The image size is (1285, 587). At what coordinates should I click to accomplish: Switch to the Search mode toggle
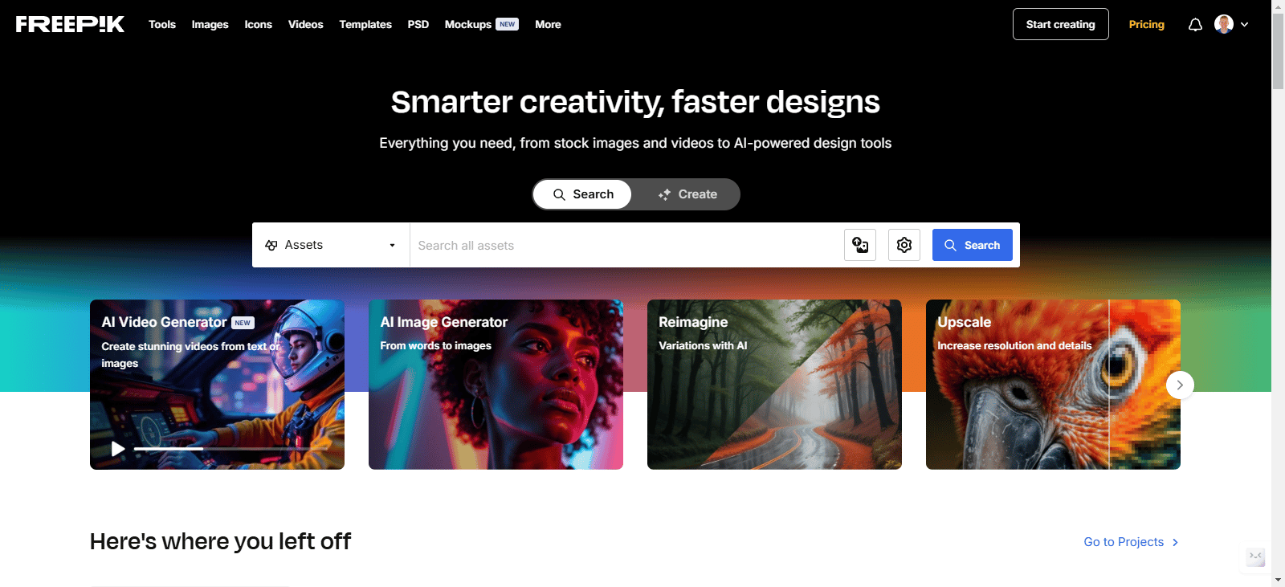[x=583, y=194]
